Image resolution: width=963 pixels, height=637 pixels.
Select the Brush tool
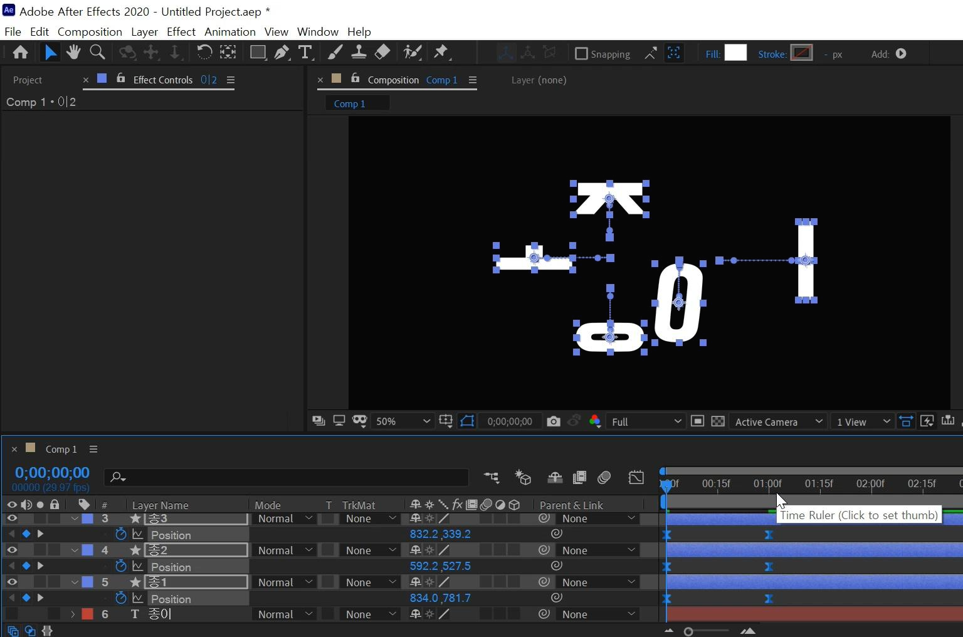(335, 53)
